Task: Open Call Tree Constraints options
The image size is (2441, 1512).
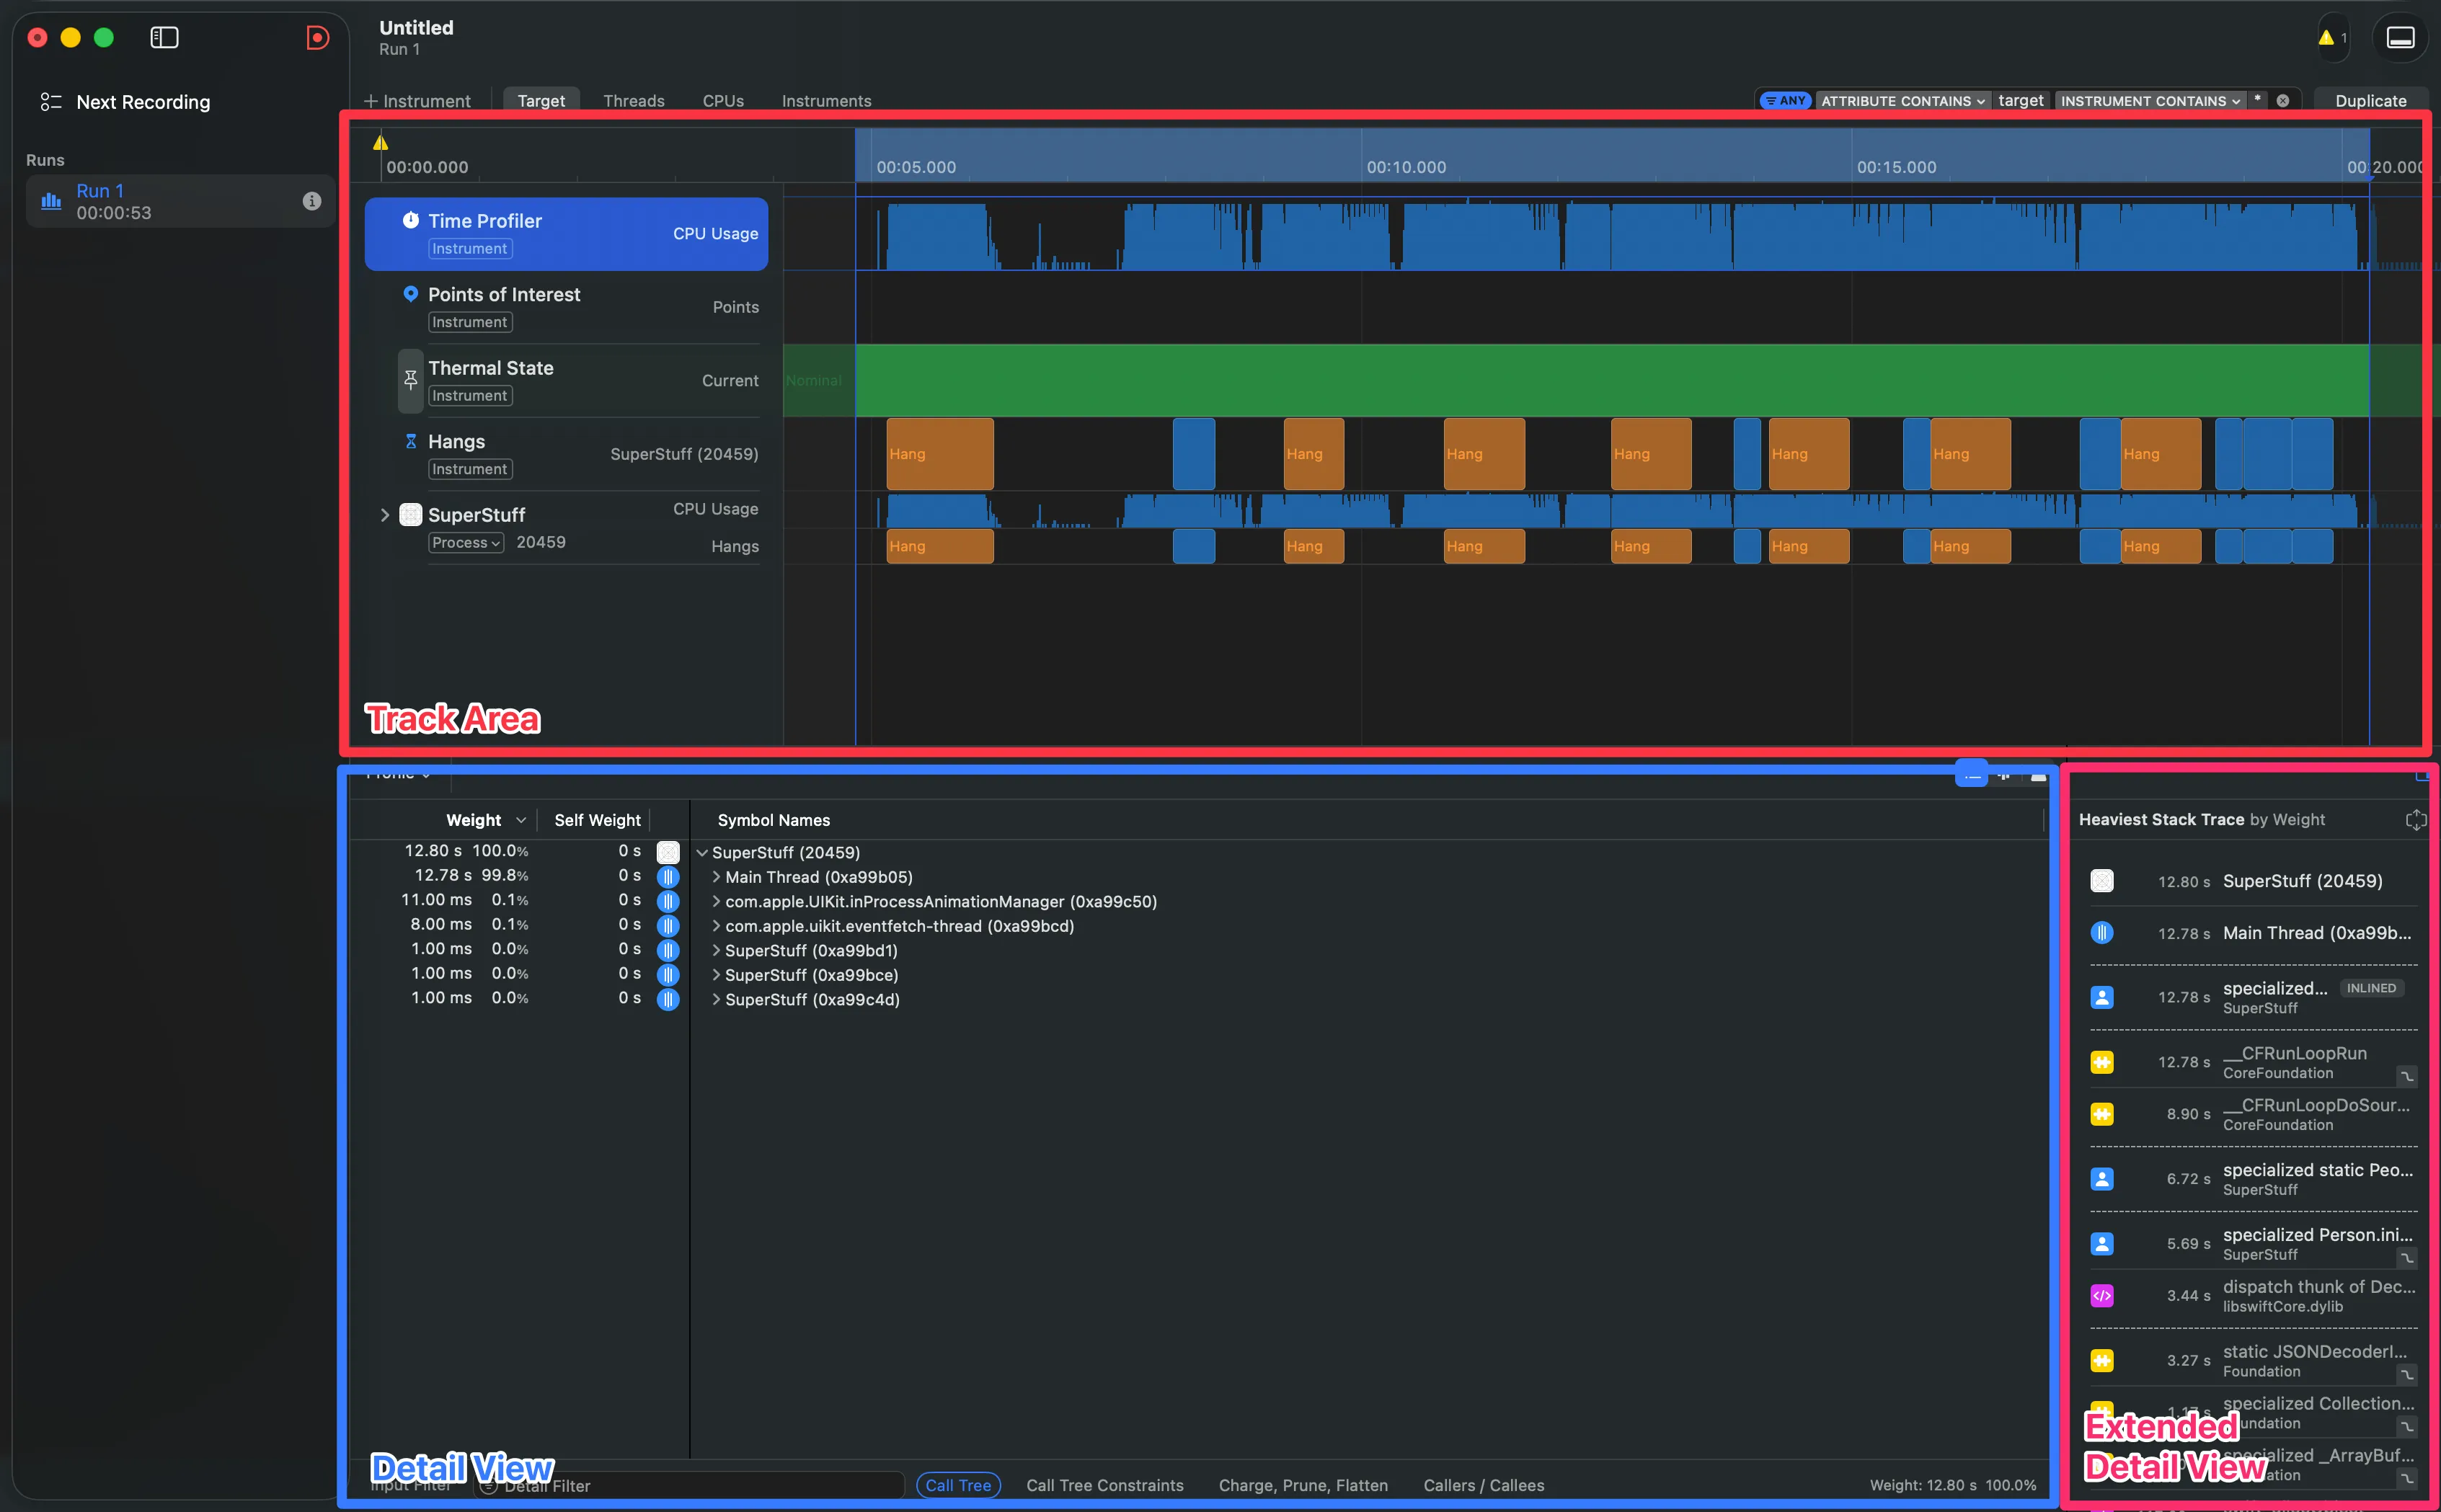Action: (x=1104, y=1485)
